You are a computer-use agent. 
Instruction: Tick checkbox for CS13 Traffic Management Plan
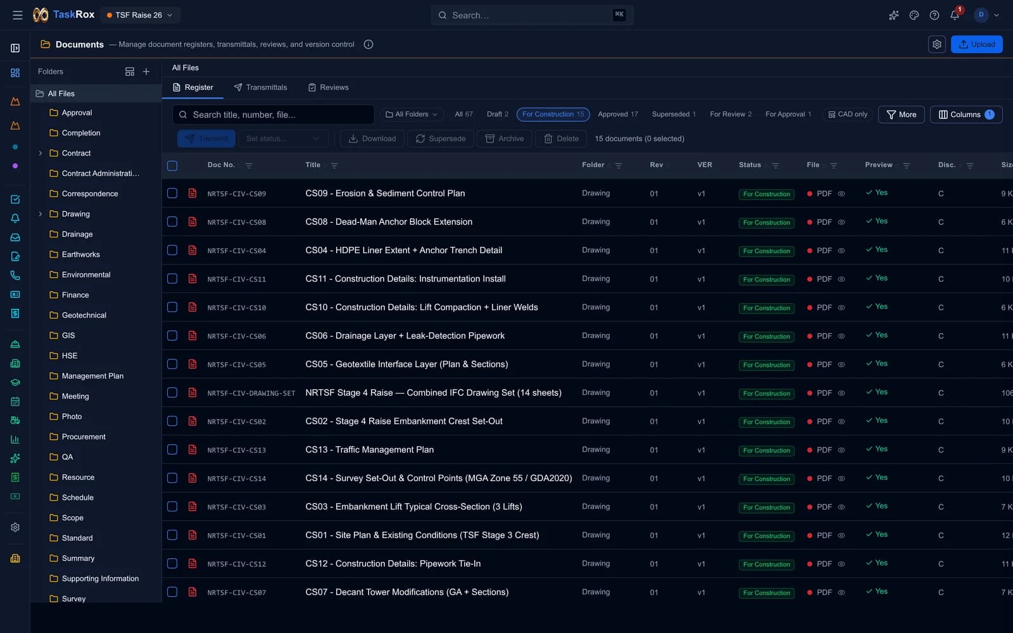click(x=172, y=449)
